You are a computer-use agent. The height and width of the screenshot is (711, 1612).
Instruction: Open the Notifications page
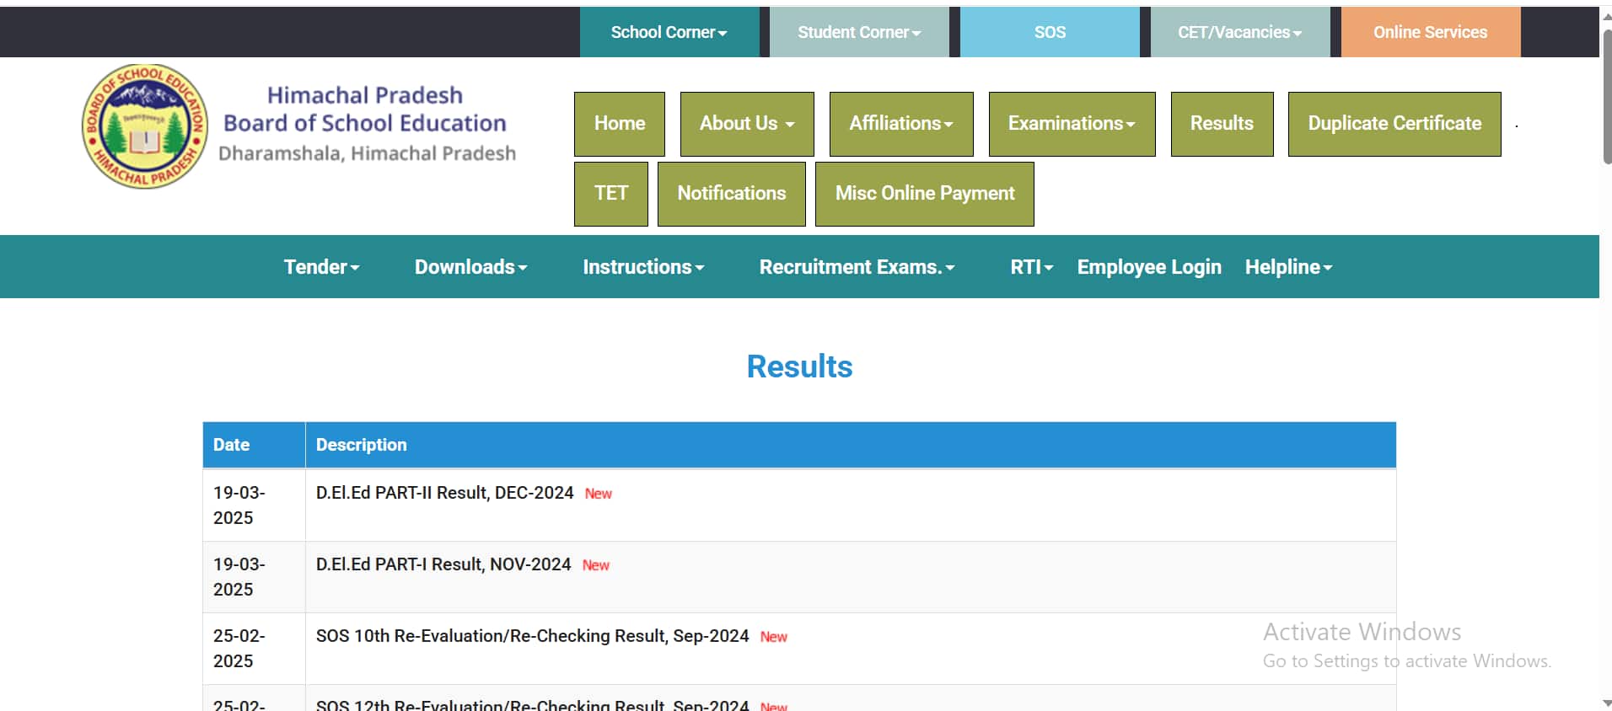tap(732, 194)
